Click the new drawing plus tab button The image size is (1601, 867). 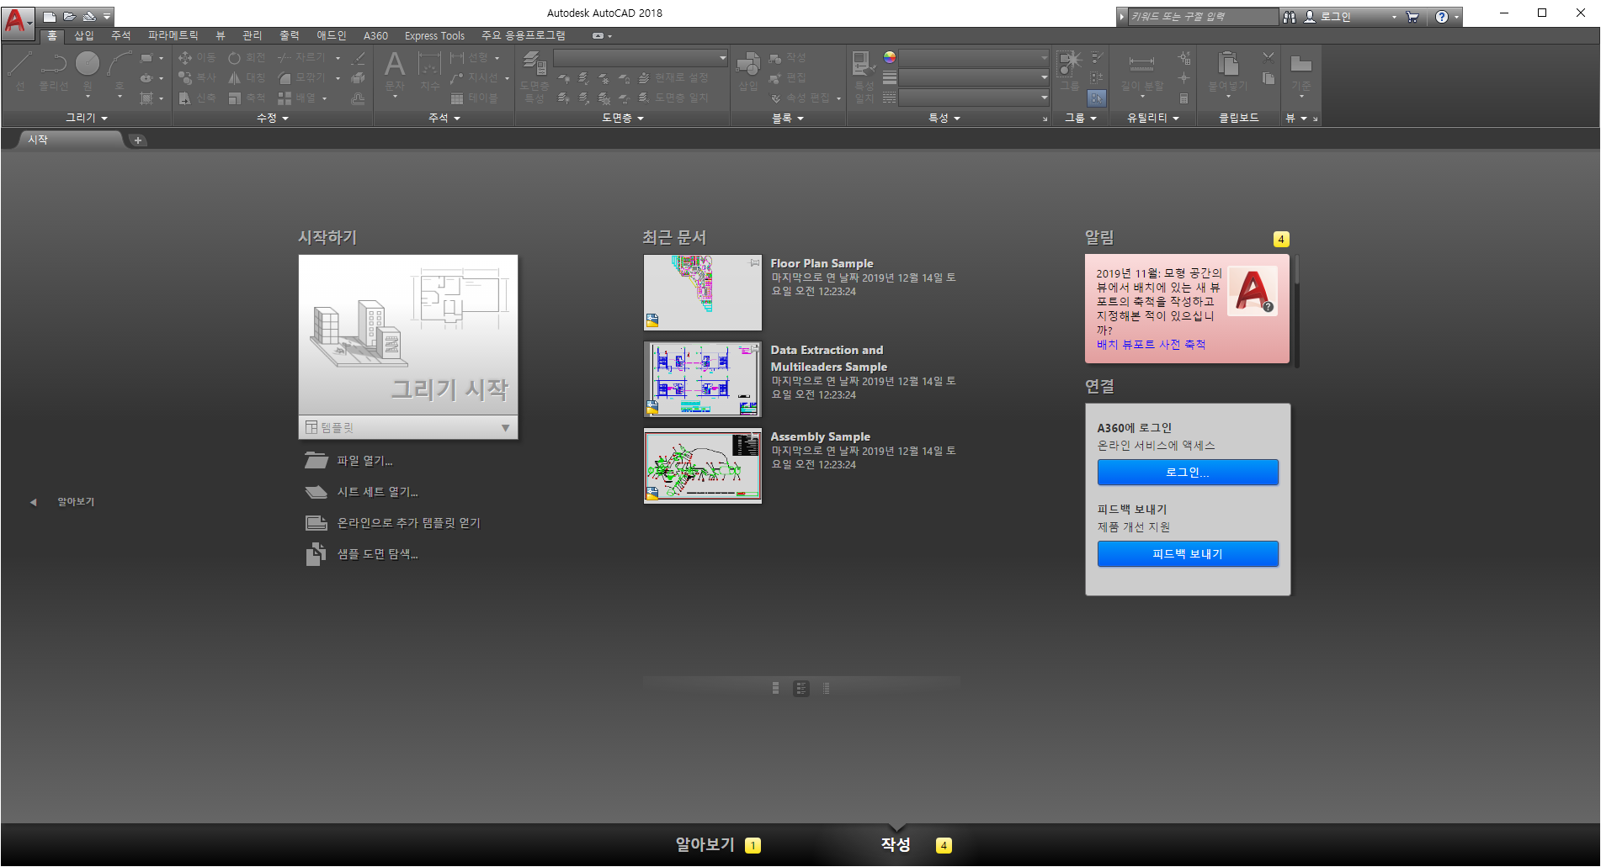coord(138,140)
